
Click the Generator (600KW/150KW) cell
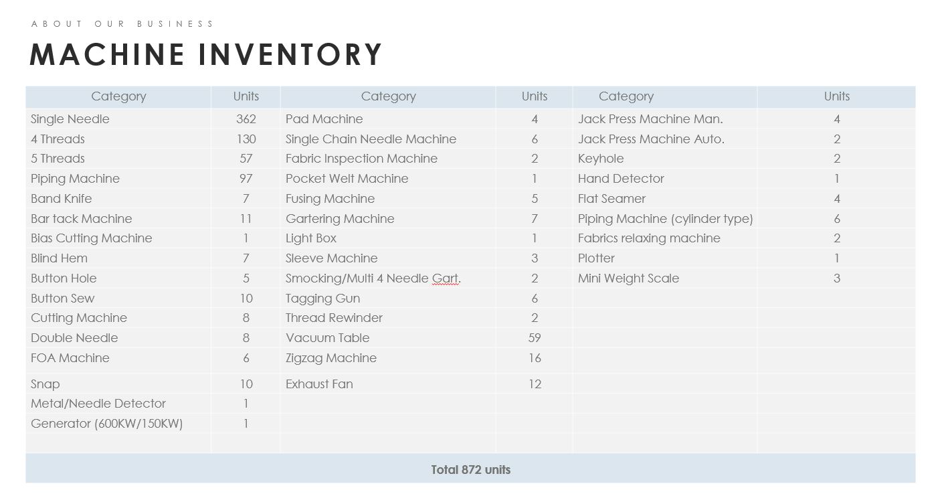point(107,424)
